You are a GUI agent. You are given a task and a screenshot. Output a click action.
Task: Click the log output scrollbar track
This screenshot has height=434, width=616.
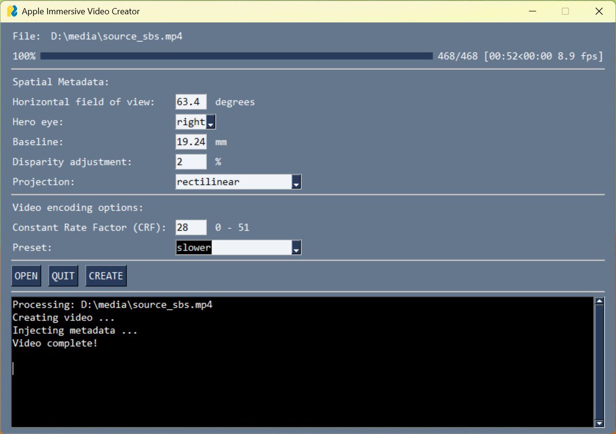coord(599,362)
